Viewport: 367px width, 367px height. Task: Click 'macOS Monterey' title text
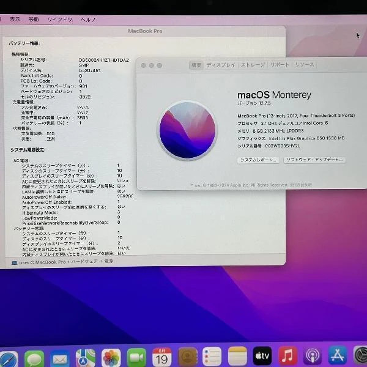point(274,95)
